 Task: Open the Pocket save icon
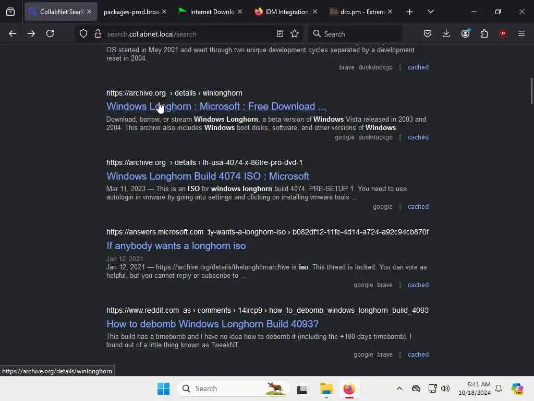point(428,33)
